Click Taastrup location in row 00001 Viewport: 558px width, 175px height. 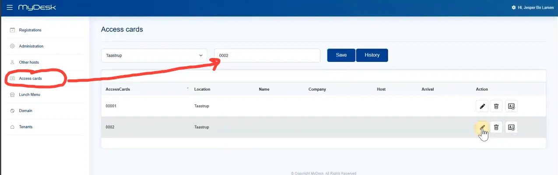point(202,106)
